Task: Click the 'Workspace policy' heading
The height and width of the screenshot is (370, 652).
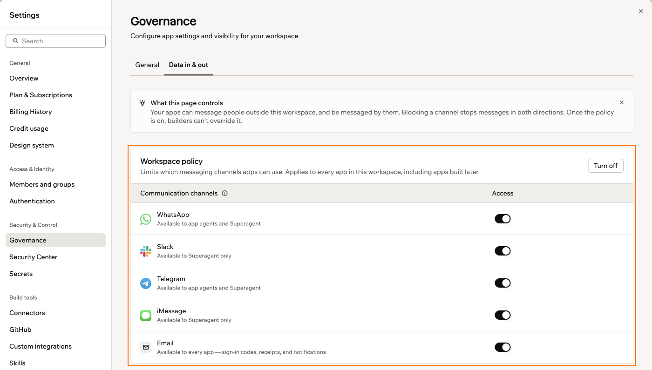Action: (x=171, y=161)
